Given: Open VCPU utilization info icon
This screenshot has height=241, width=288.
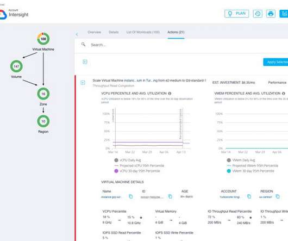Looking at the screenshot, I should 170,94.
